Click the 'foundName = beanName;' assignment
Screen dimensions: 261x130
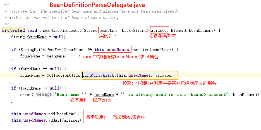43,56
